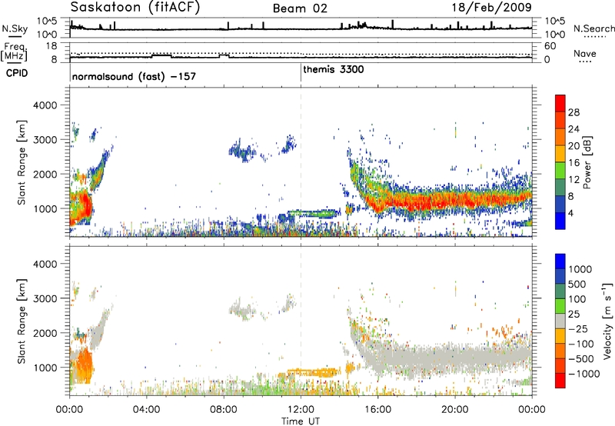Click the '20:00' time tick label

coord(455,410)
